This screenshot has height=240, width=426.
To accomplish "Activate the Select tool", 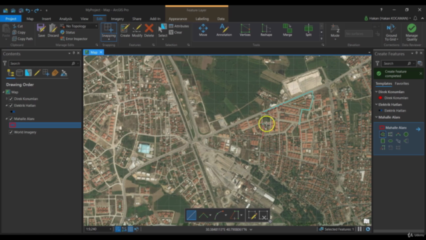I will [162, 31].
